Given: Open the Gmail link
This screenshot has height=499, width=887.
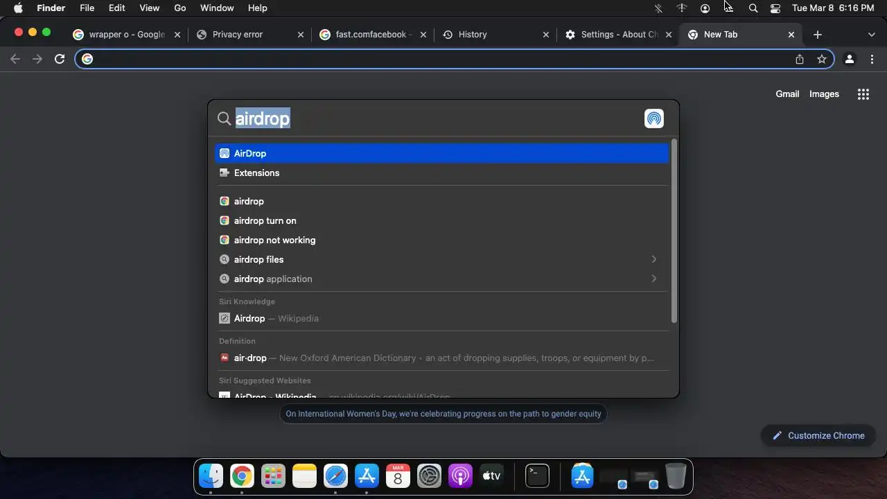Looking at the screenshot, I should (x=787, y=94).
